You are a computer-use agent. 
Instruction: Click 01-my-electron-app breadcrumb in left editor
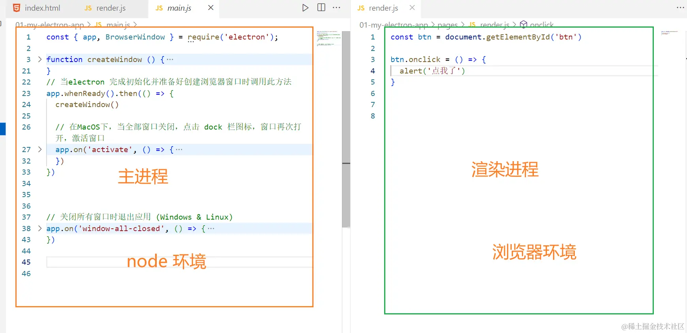(x=49, y=25)
